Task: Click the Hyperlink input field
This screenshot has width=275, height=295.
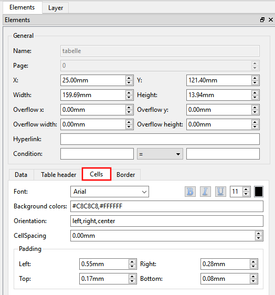Action: [x=160, y=139]
